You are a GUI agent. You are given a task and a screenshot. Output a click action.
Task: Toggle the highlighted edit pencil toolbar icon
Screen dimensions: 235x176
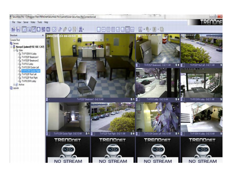[x=34, y=29]
